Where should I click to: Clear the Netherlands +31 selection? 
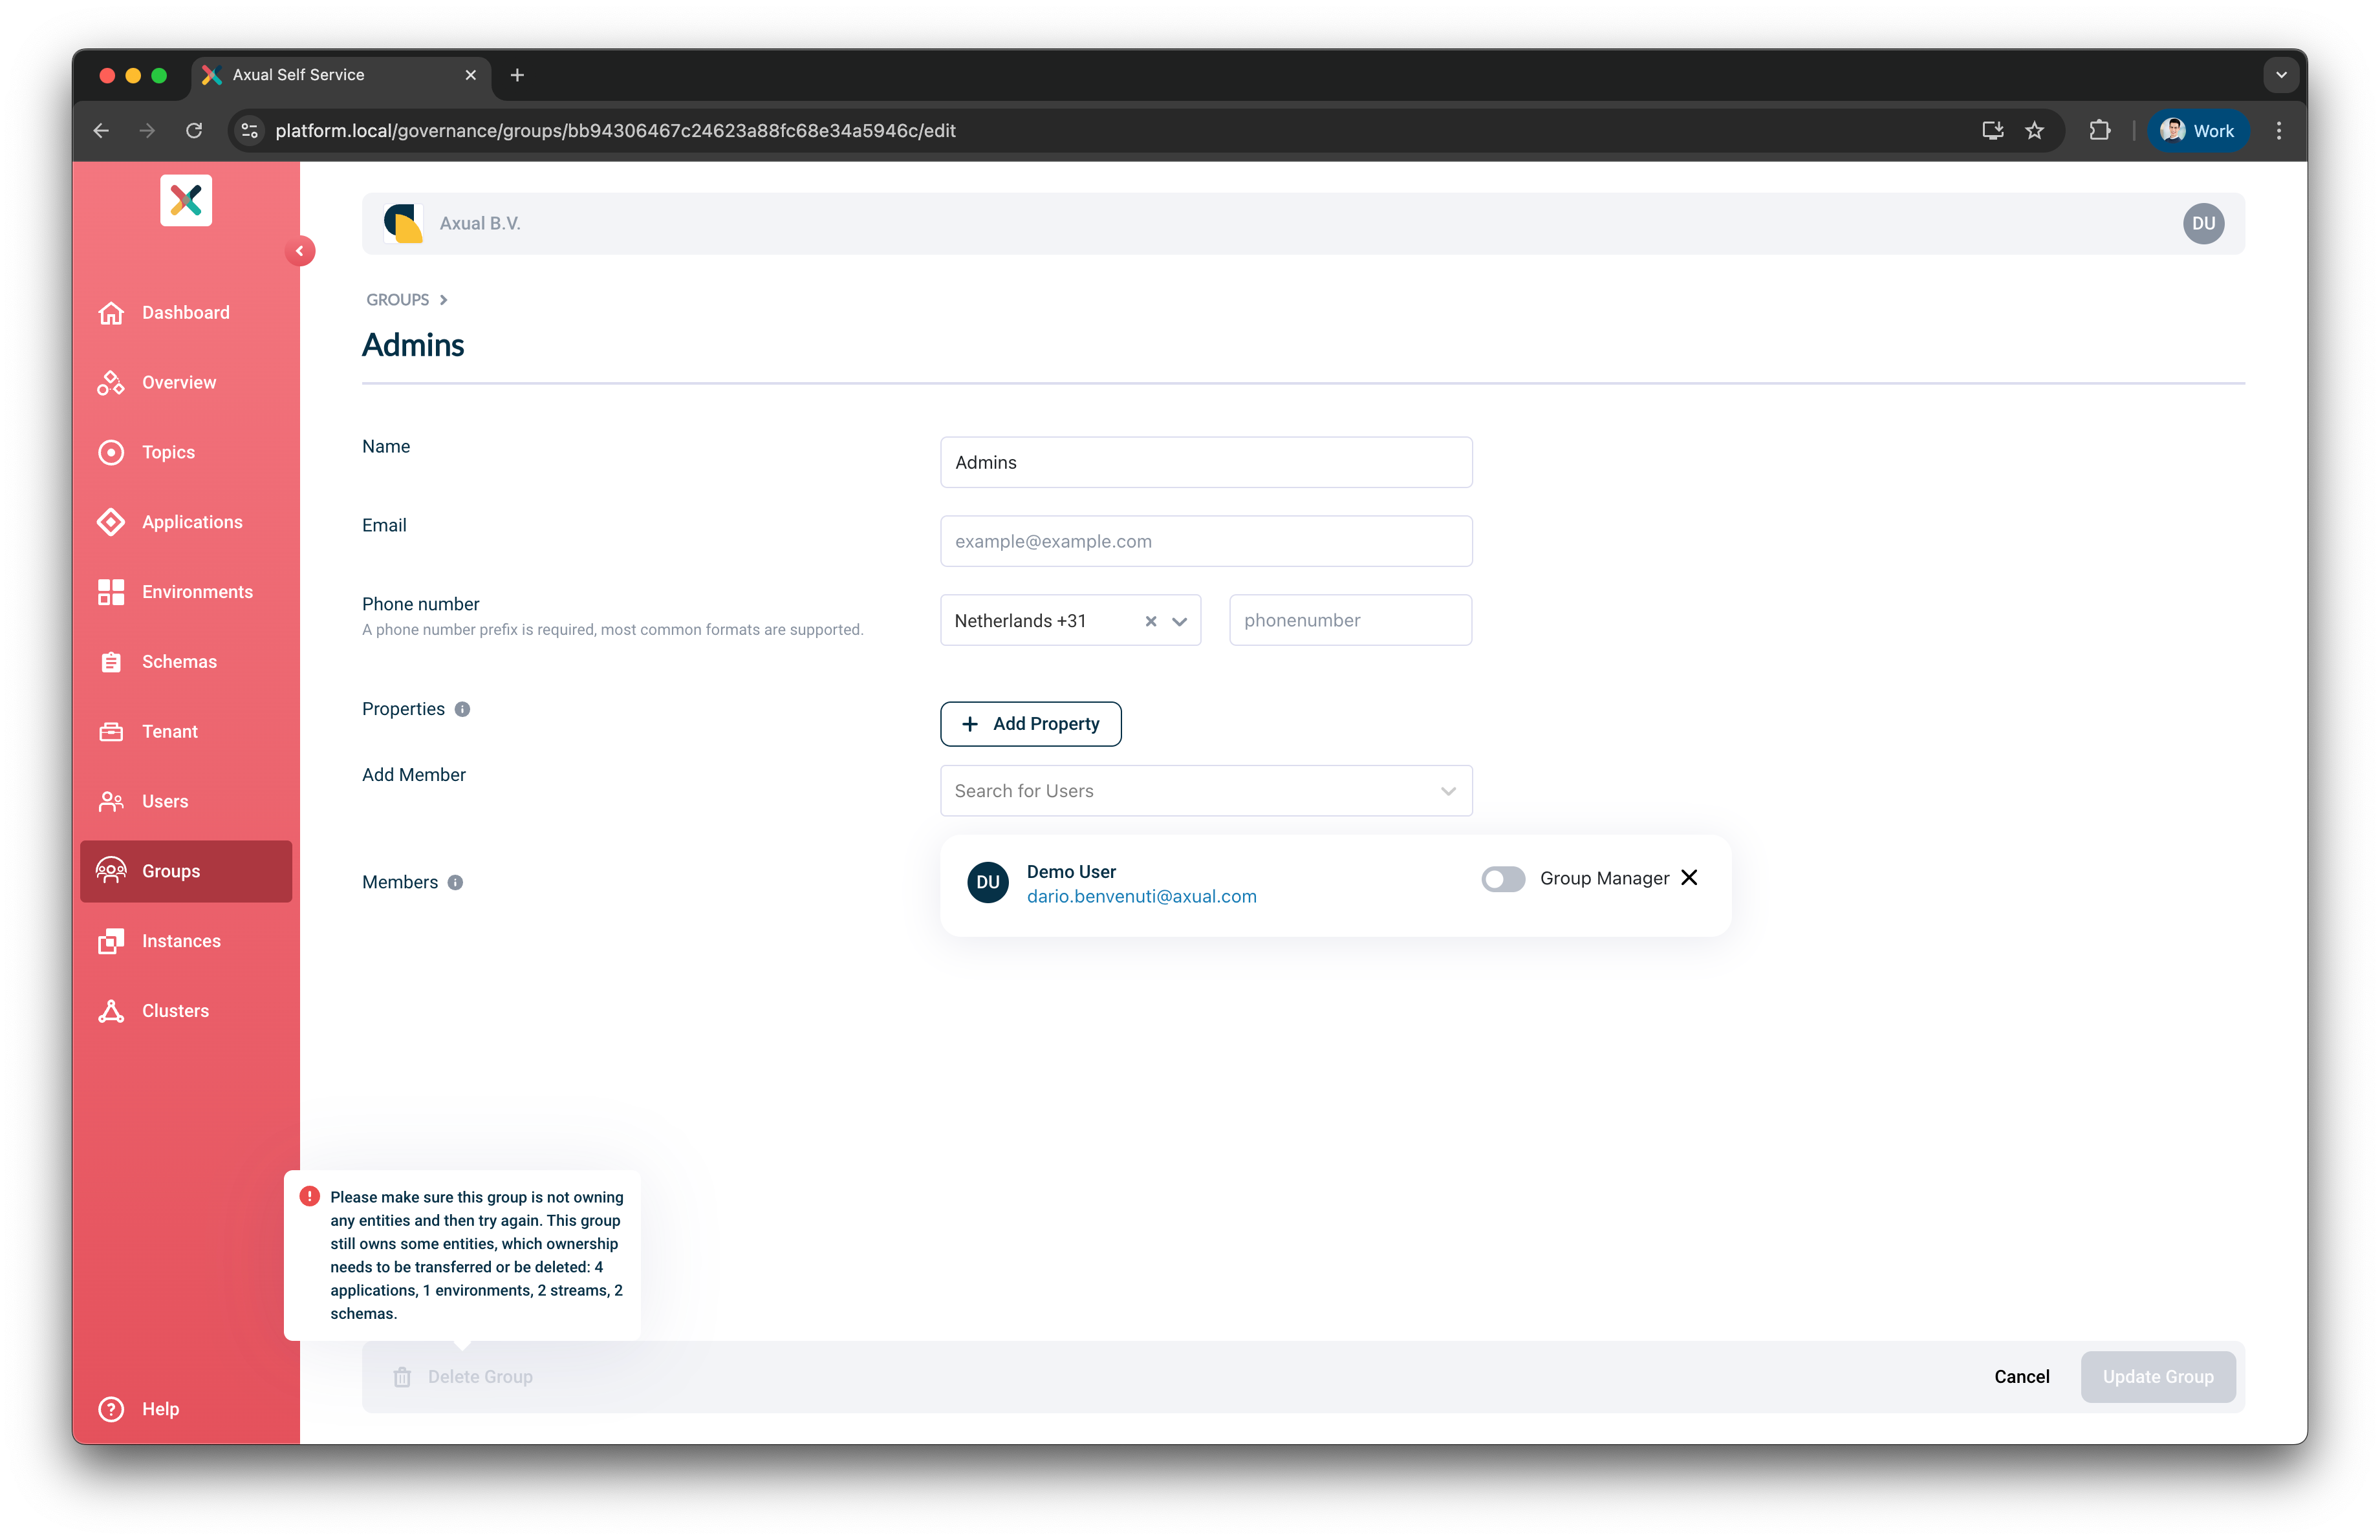coord(1151,619)
